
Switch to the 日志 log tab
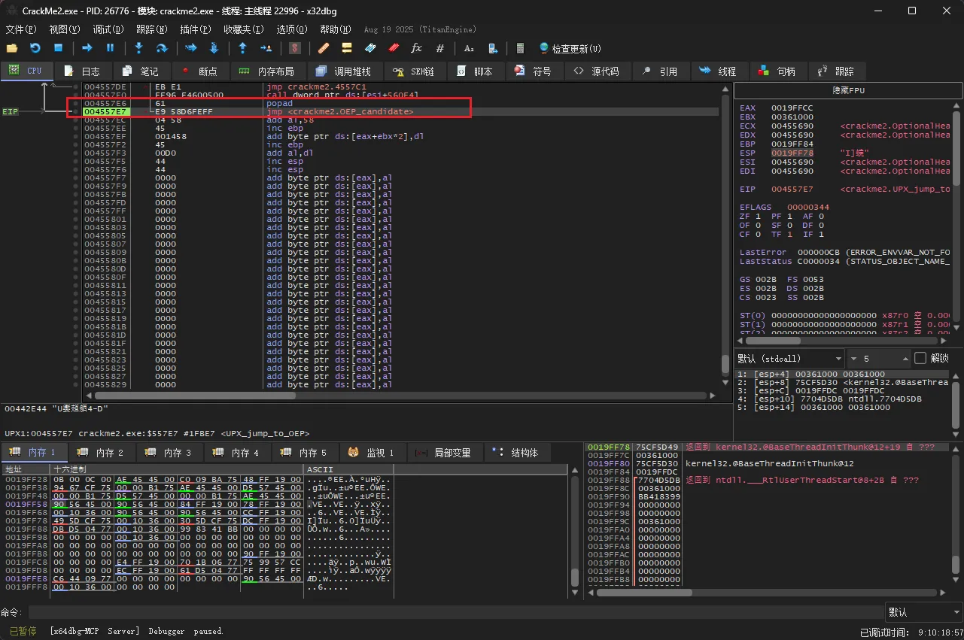coord(83,71)
